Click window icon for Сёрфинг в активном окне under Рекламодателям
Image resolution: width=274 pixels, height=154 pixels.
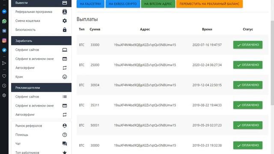coord(65,106)
